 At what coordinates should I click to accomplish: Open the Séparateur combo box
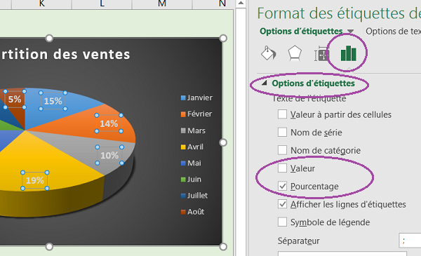[410, 241]
